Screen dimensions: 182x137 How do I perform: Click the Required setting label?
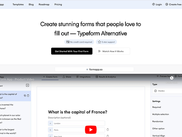click(x=157, y=107)
